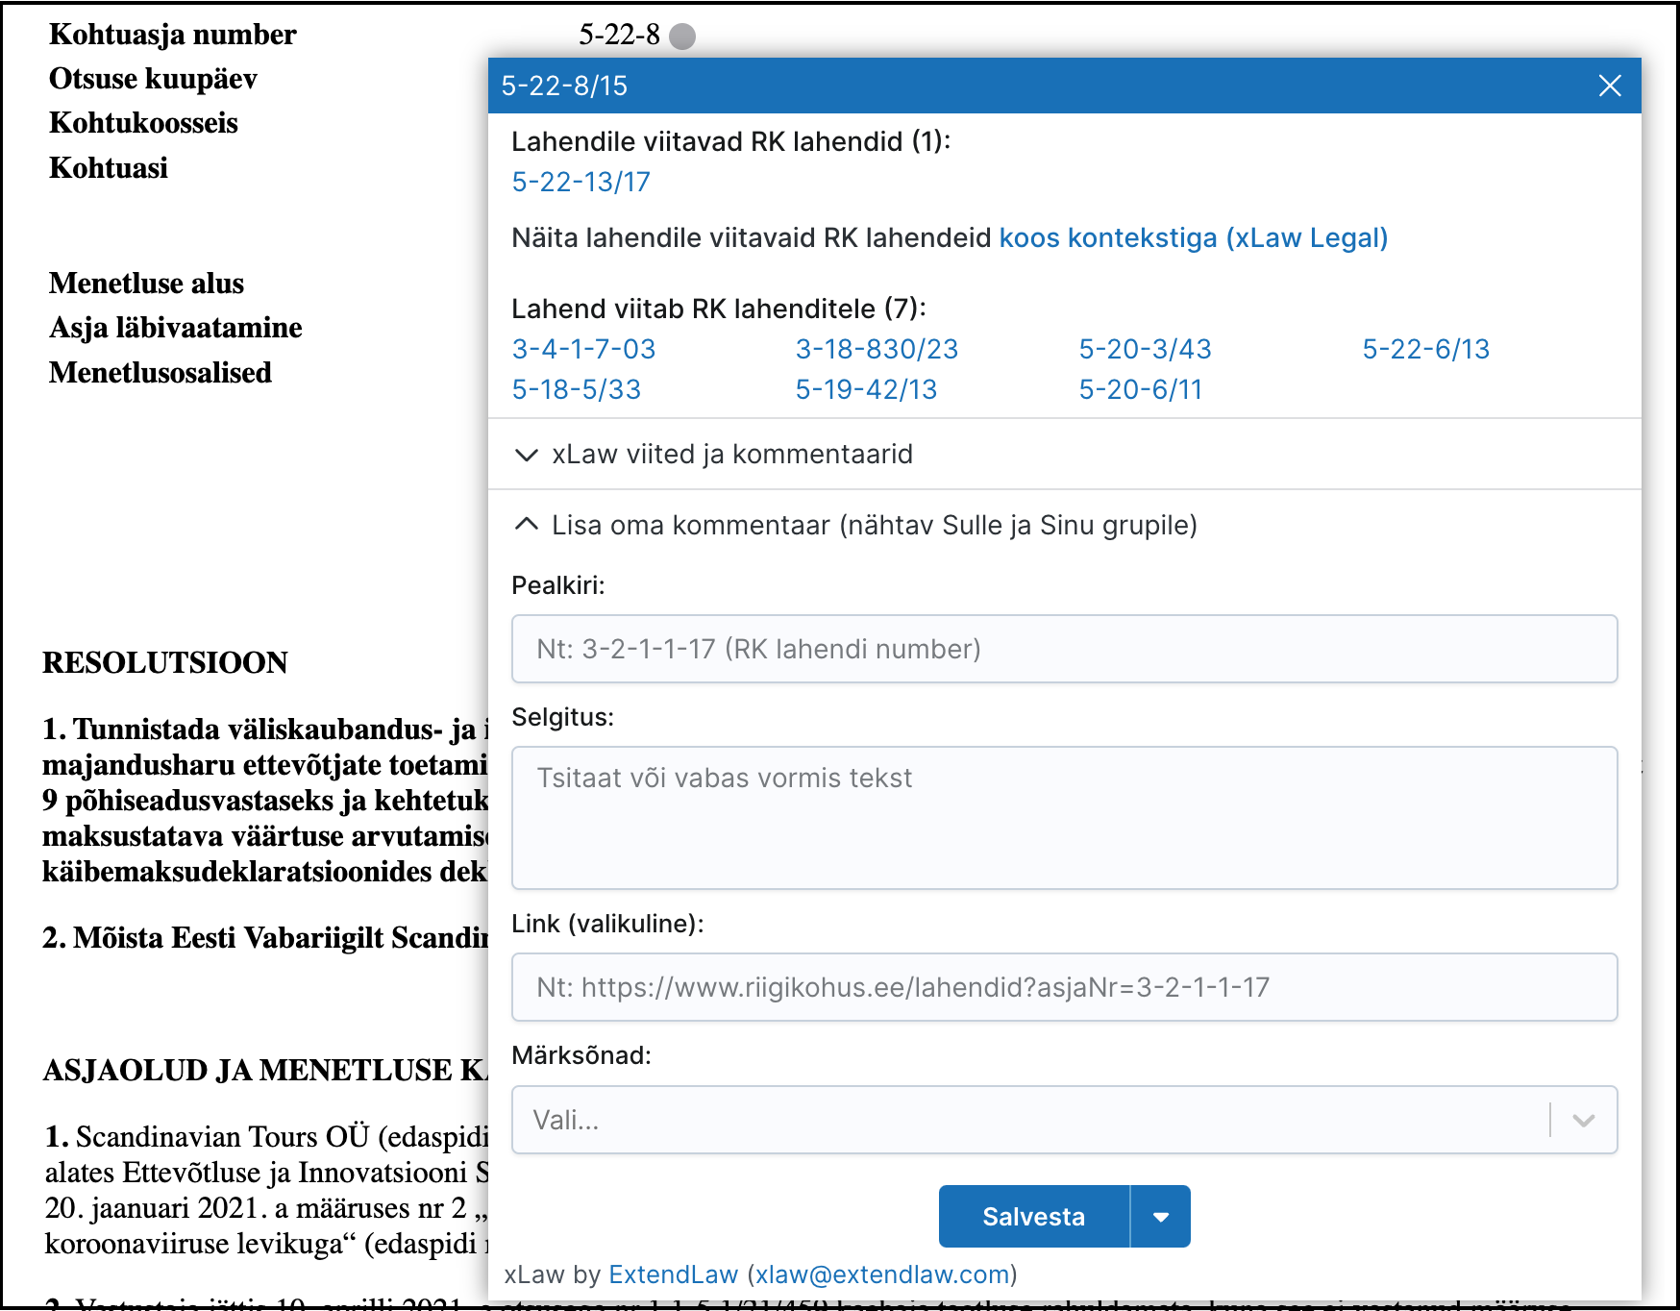Viewport: 1680px width, 1311px height.
Task: Click the Link (valikuline) input field
Action: coord(1064,987)
